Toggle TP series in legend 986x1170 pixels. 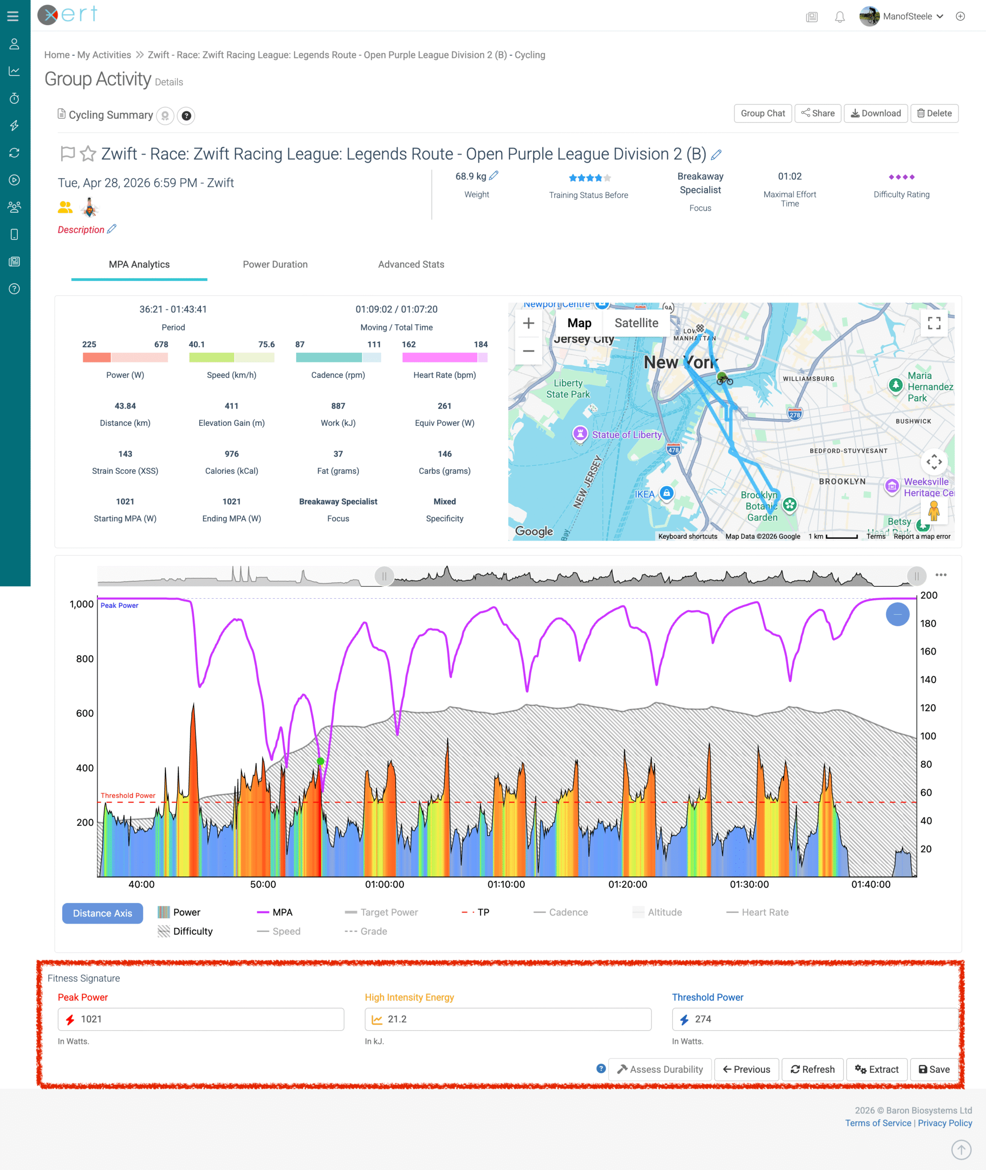coord(476,912)
